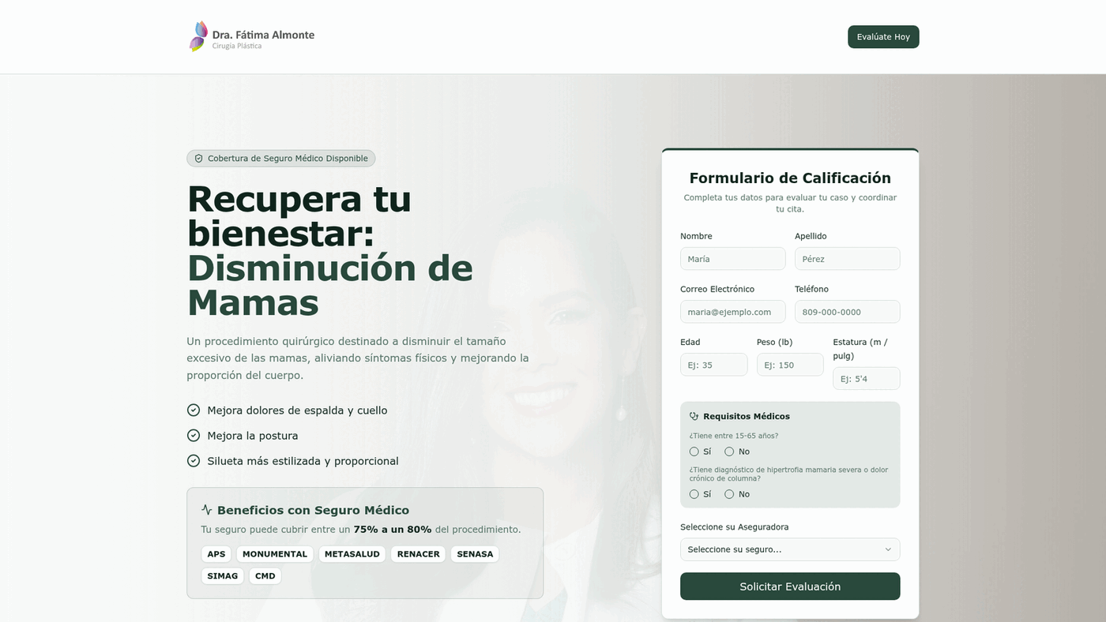Open the 'Seleccione su seguro...' dropdown

click(790, 549)
